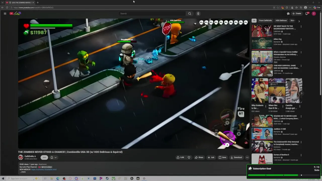Image resolution: width=322 pixels, height=181 pixels.
Task: Like the video with thumbs up
Action: (180, 157)
